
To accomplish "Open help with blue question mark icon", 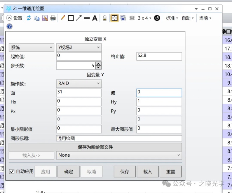I will [9, 26].
